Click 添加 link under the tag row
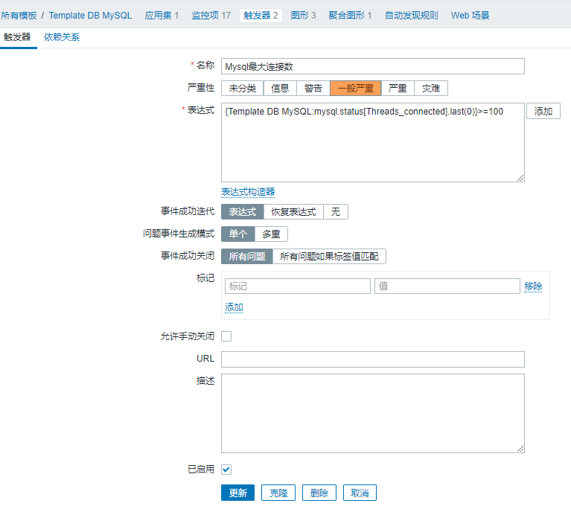This screenshot has width=571, height=506. coord(234,307)
